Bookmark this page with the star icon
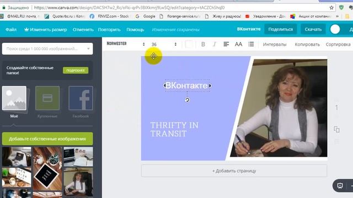The width and height of the screenshot is (353, 198). [x=331, y=8]
